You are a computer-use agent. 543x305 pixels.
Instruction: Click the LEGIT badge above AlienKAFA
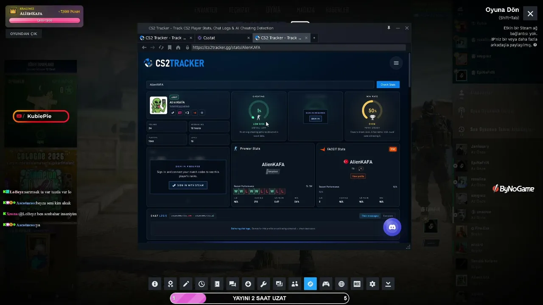pyautogui.click(x=174, y=97)
